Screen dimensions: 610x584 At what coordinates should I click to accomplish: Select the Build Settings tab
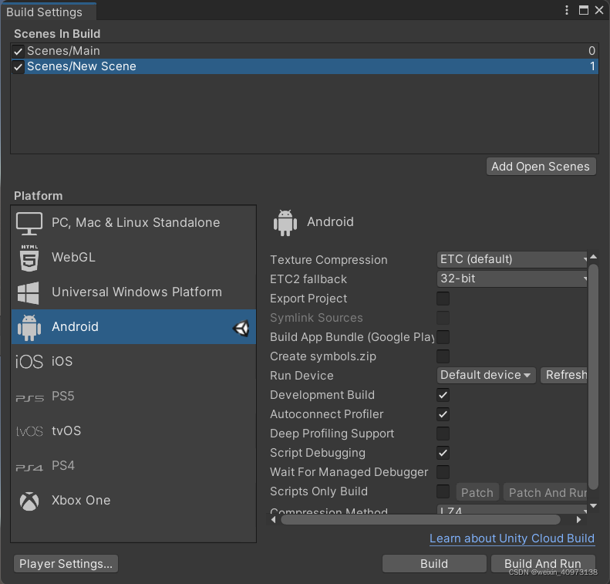pyautogui.click(x=49, y=12)
